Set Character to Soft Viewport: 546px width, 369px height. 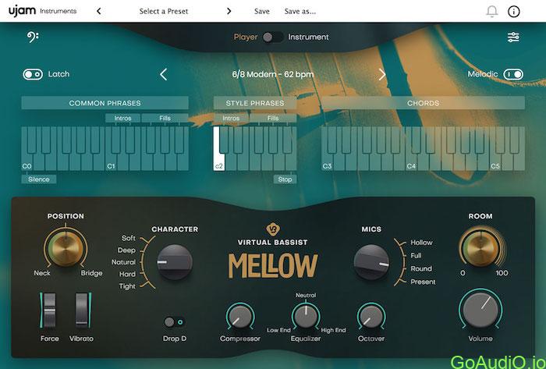pos(128,238)
